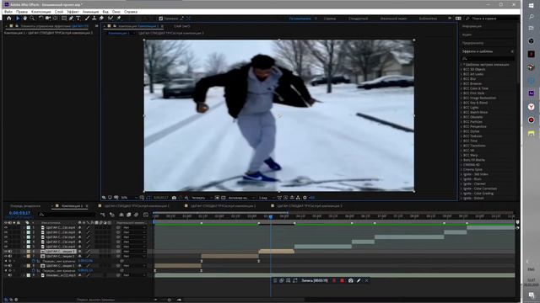The width and height of the screenshot is (540, 303).
Task: Expand the CINEMA 4D effects category
Action: click(x=462, y=165)
